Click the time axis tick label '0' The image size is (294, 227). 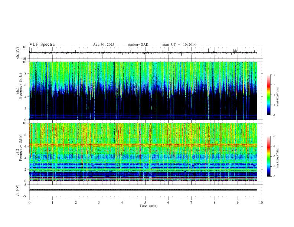(x=29, y=203)
